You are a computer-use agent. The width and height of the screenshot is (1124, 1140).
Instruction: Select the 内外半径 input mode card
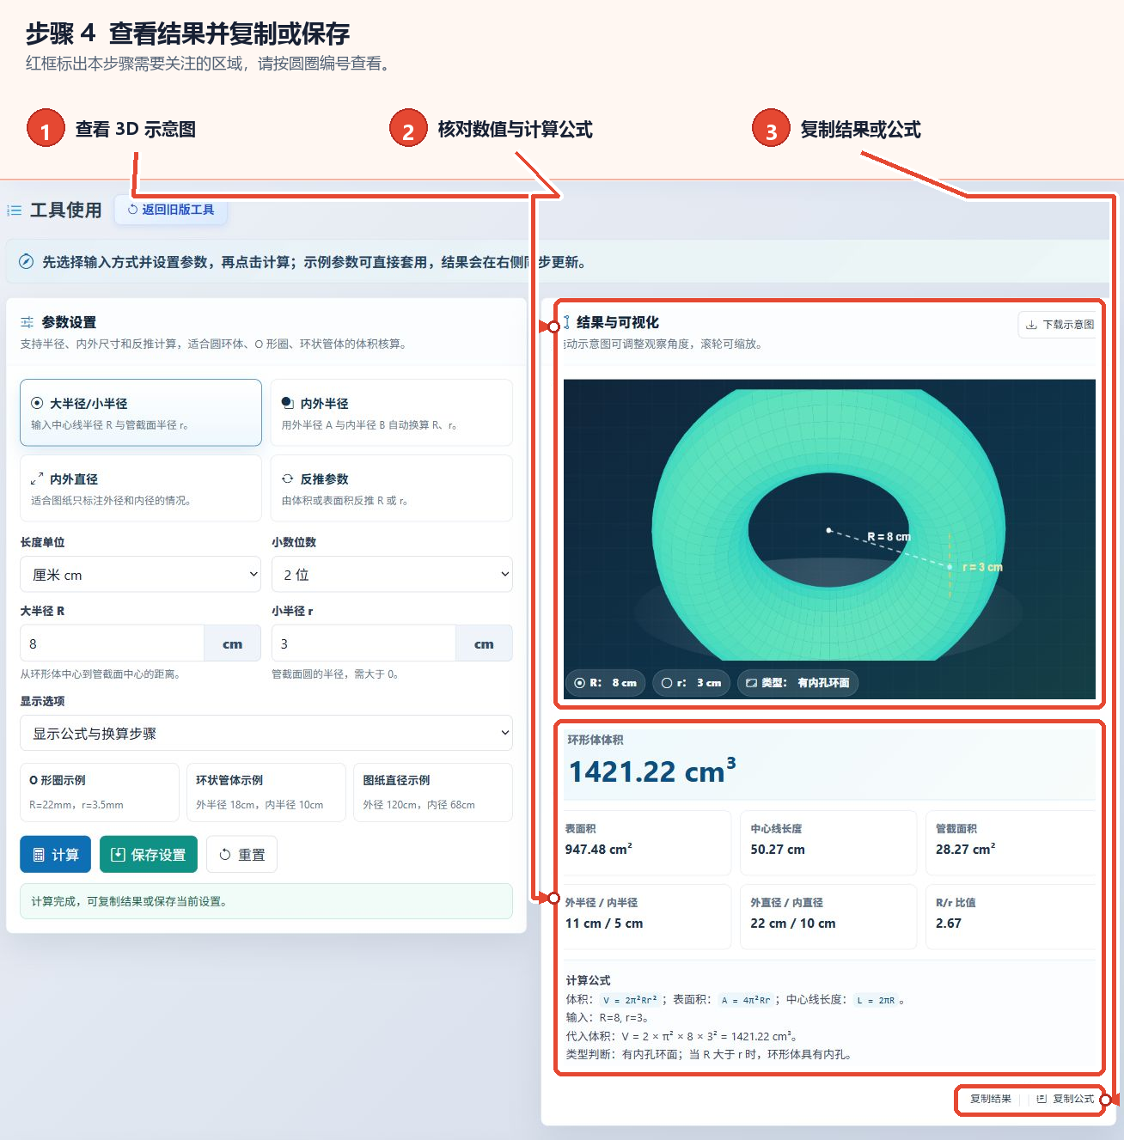[392, 412]
